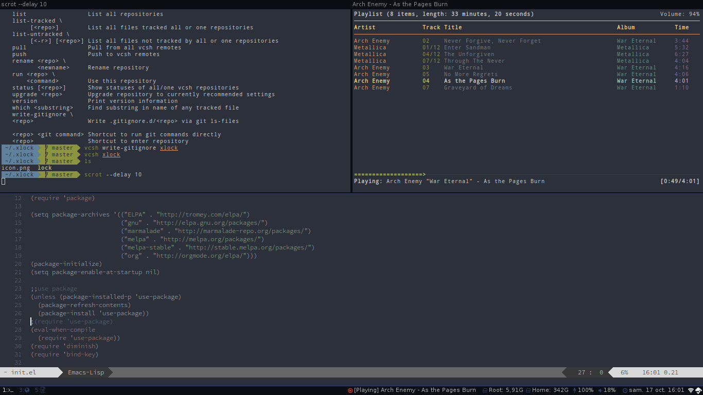Screen dimensions: 703x395
Task: Click the volume speaker icon in status bar
Action: 600,390
